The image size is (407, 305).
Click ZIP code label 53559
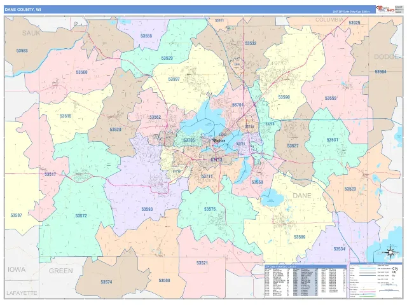(331, 98)
